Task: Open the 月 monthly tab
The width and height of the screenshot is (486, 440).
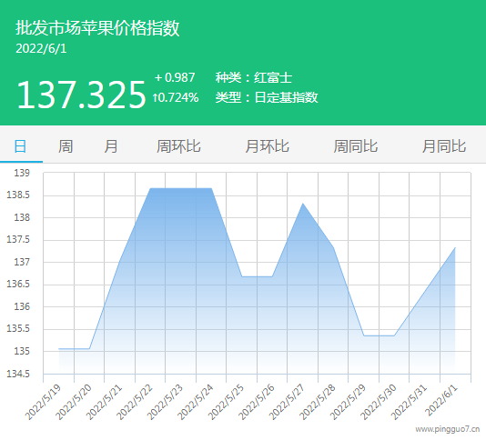Action: tap(111, 146)
